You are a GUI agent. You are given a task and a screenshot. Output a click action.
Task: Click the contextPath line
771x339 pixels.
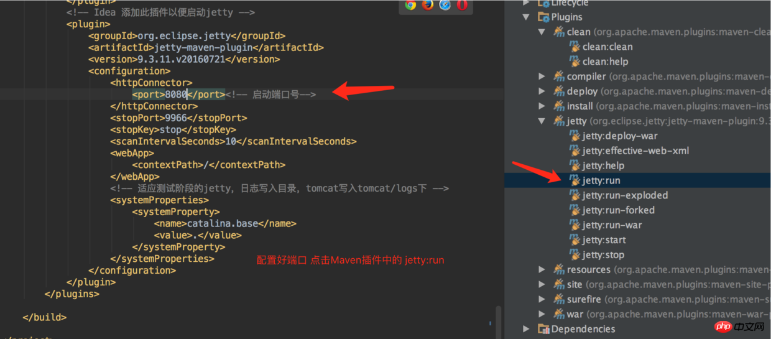coord(208,165)
